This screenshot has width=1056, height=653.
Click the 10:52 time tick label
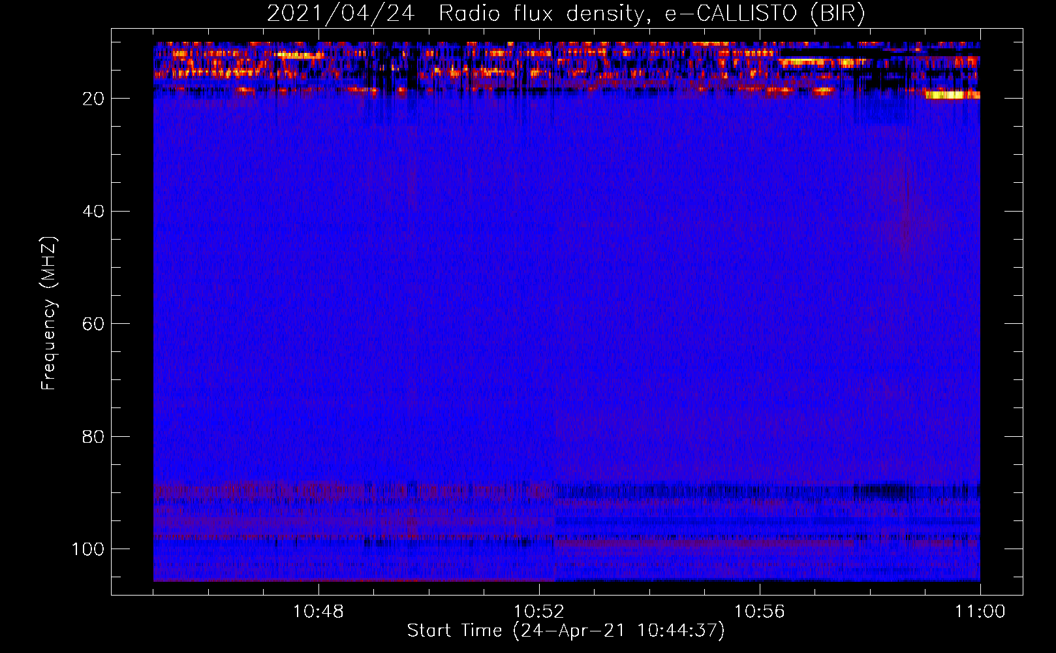(x=539, y=612)
